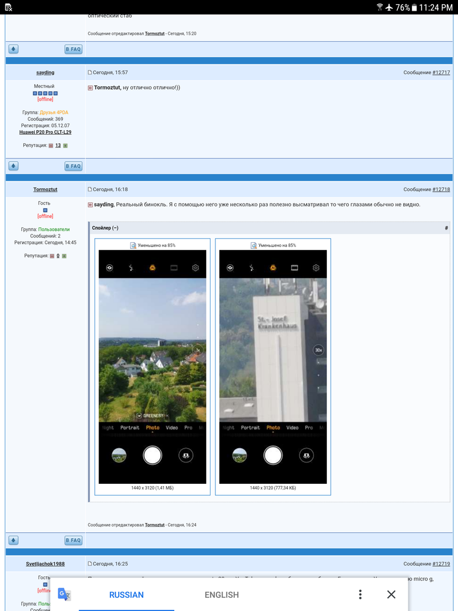Tap the battery status icon
This screenshot has width=458, height=611.
point(414,7)
